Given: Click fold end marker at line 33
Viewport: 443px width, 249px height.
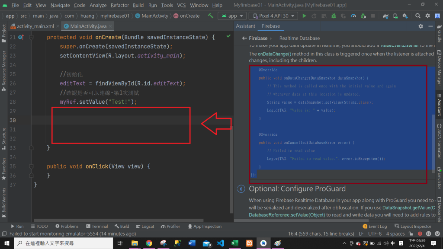Looking at the screenshot, I should (31, 148).
